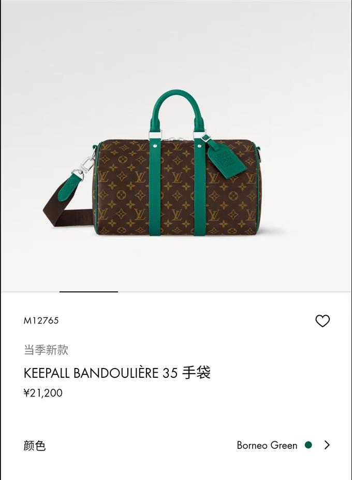Select the Borneo Green color dot
352x480 pixels.
coord(309,445)
